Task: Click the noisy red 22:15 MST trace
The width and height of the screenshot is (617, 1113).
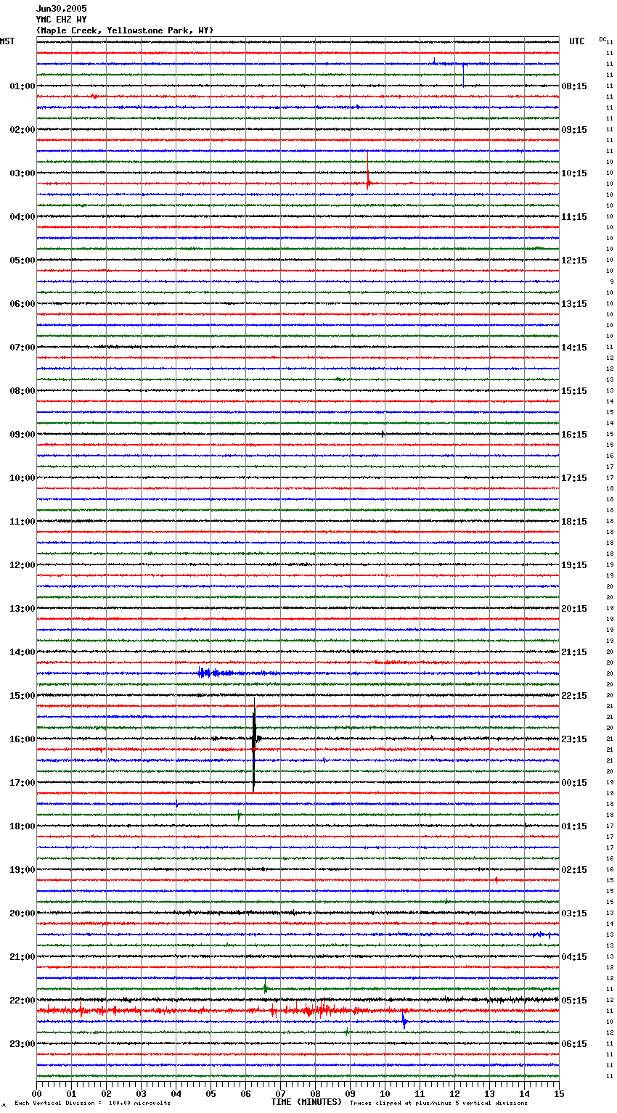Action: point(298,1011)
